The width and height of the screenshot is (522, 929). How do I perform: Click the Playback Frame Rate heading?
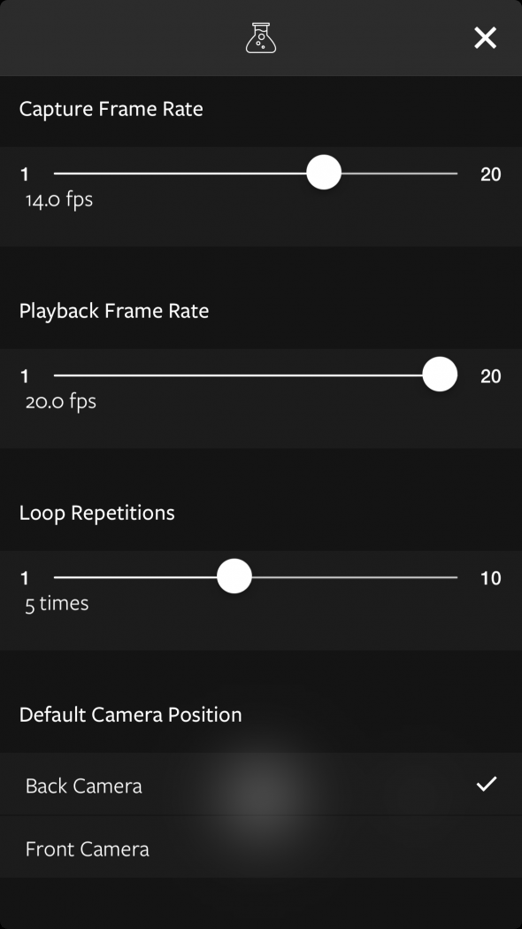(114, 310)
